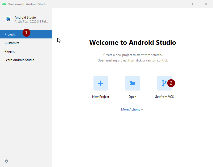Screen dimensions: 213x167
Task: Click the New Project plus icon
Action: click(x=100, y=83)
